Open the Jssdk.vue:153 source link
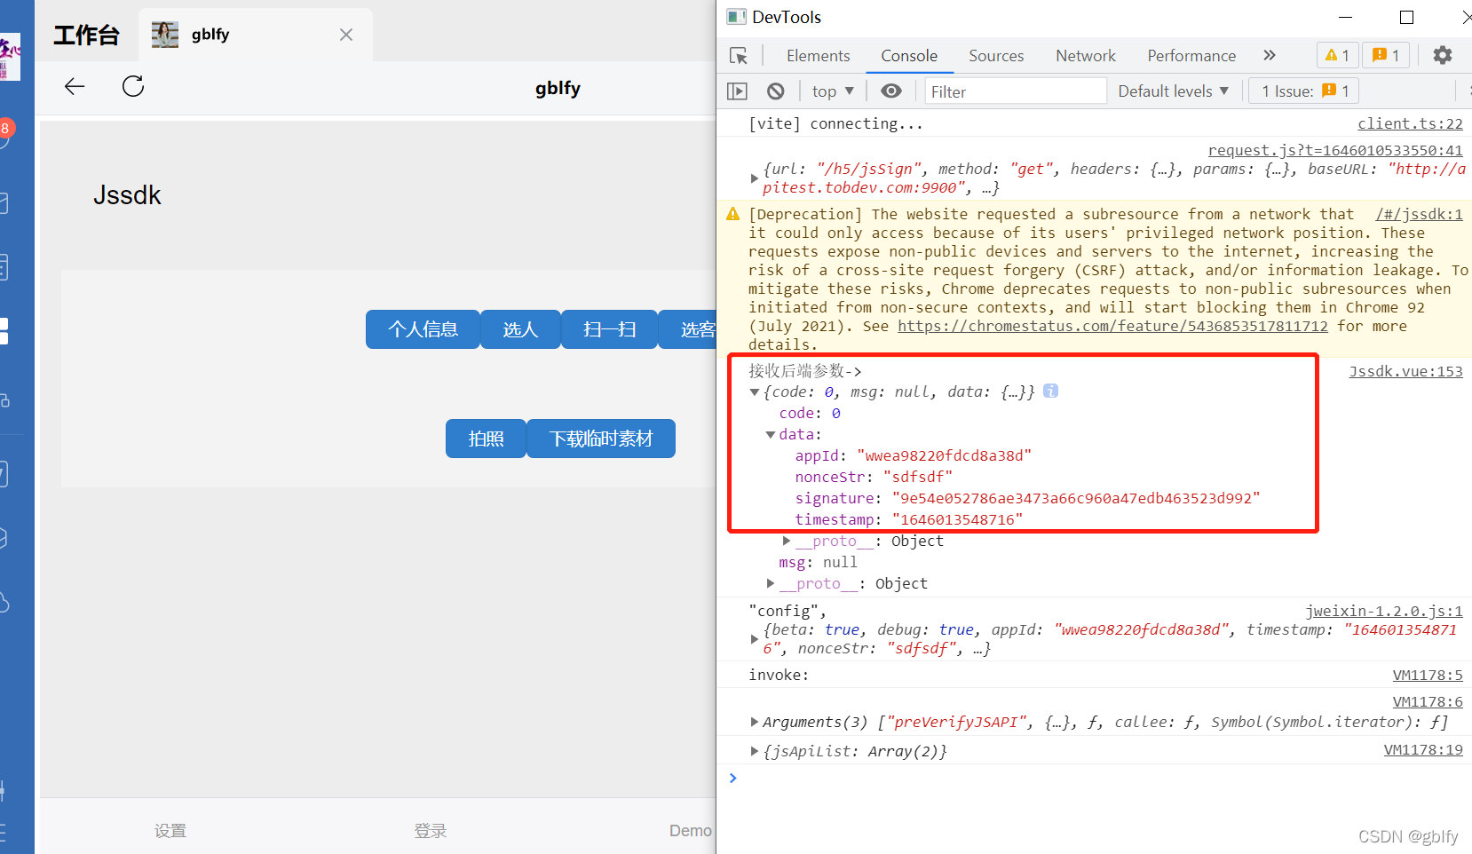Image resolution: width=1472 pixels, height=854 pixels. point(1405,371)
